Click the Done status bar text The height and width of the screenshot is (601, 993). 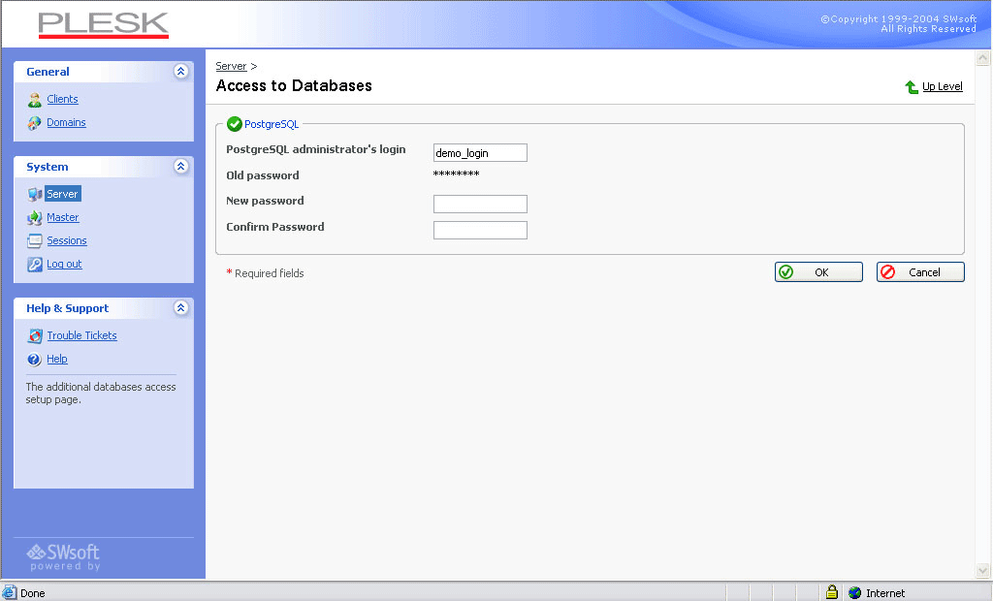(x=32, y=593)
